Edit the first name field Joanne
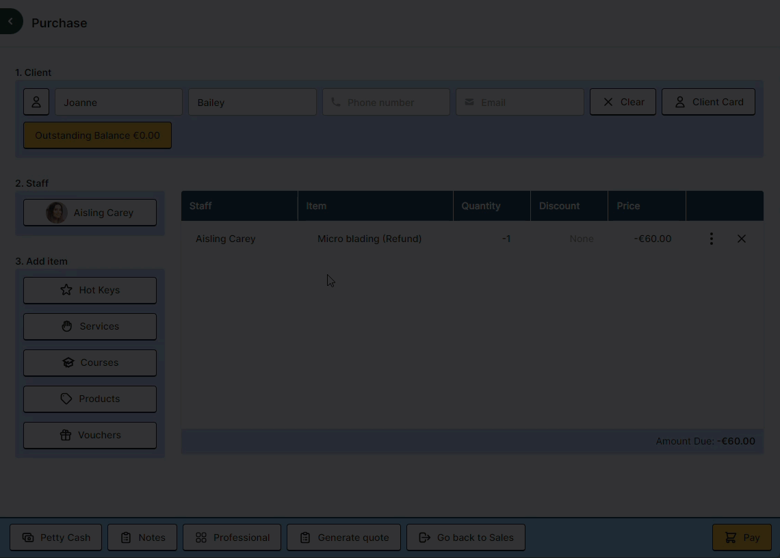 (118, 102)
